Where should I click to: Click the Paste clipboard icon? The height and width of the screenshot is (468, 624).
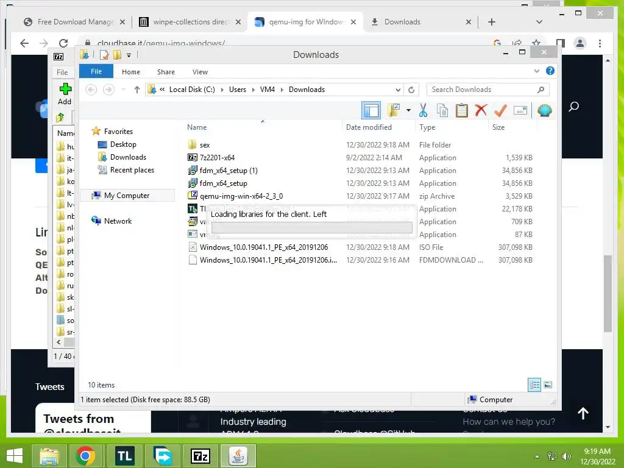pyautogui.click(x=462, y=110)
